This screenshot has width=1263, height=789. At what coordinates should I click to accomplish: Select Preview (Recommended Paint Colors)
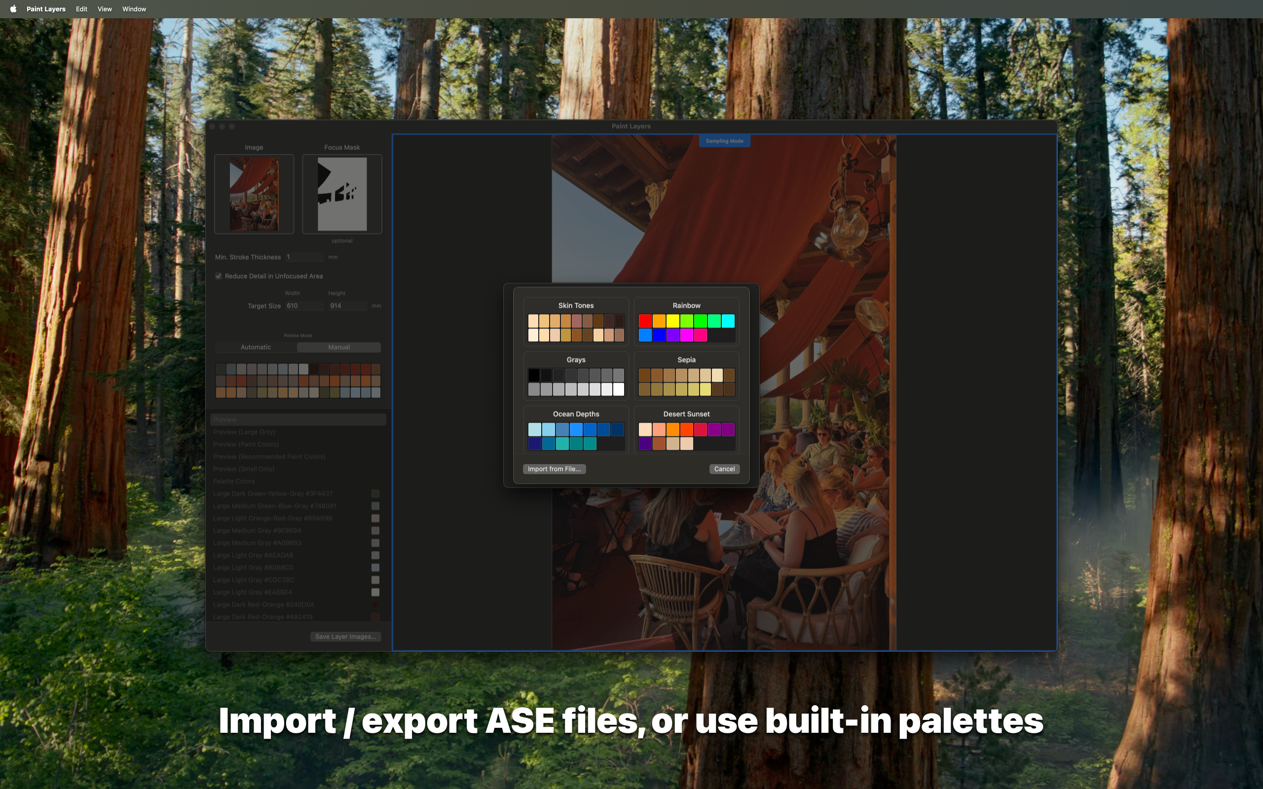coord(268,456)
